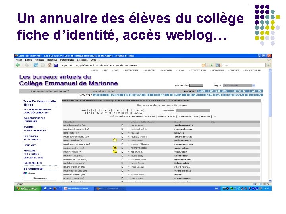Click the zoom magnifier icon in Firefox status bar

click(269, 184)
